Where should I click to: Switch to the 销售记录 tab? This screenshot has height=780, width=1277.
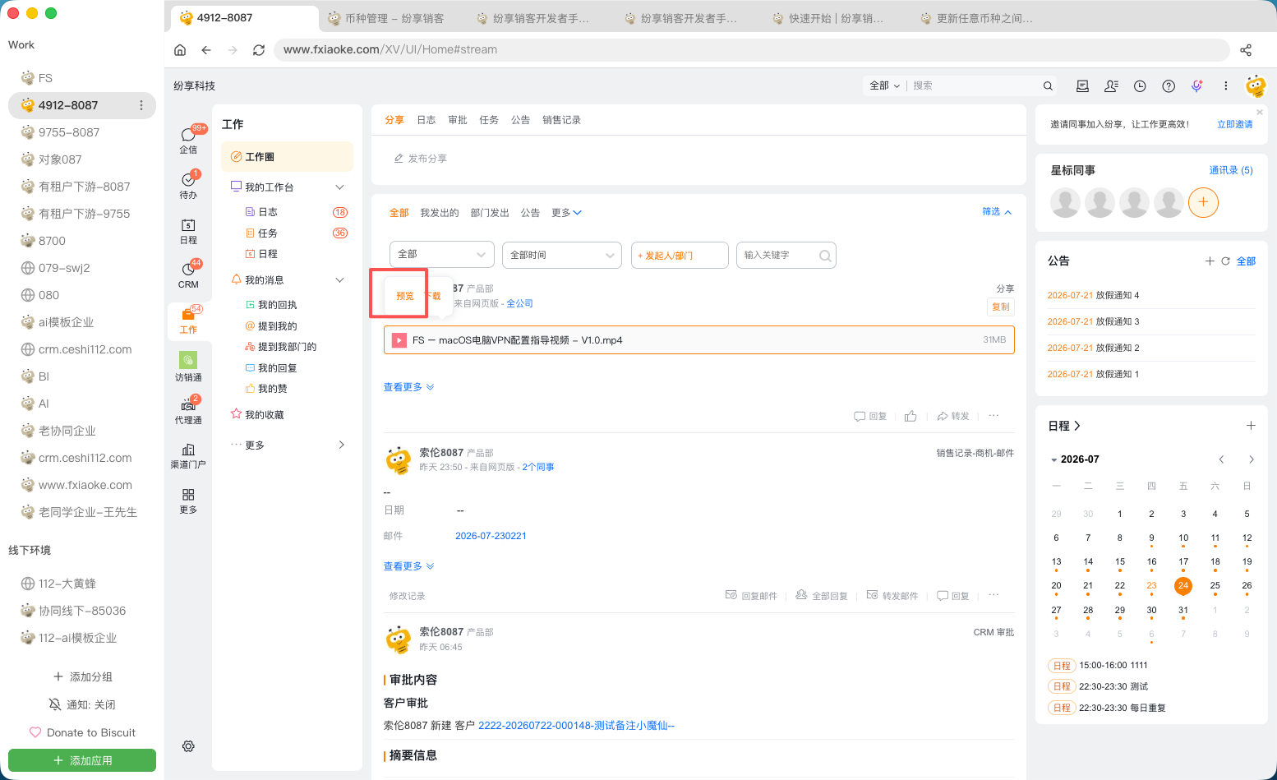(561, 120)
